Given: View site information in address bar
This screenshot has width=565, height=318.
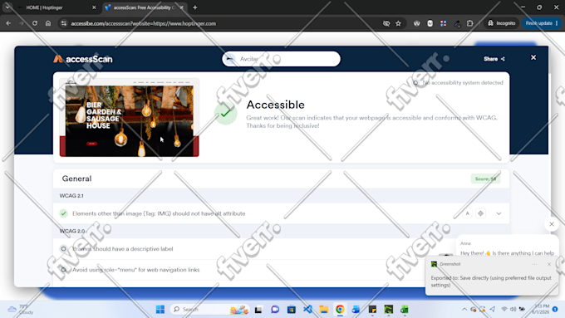Looking at the screenshot, I should click(64, 23).
